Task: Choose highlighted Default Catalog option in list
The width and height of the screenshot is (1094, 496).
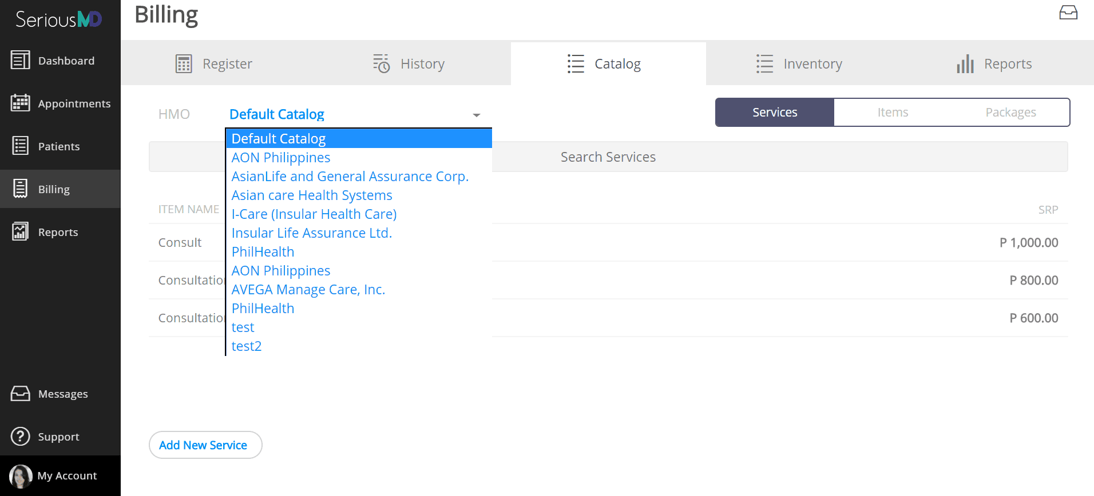Action: (359, 138)
